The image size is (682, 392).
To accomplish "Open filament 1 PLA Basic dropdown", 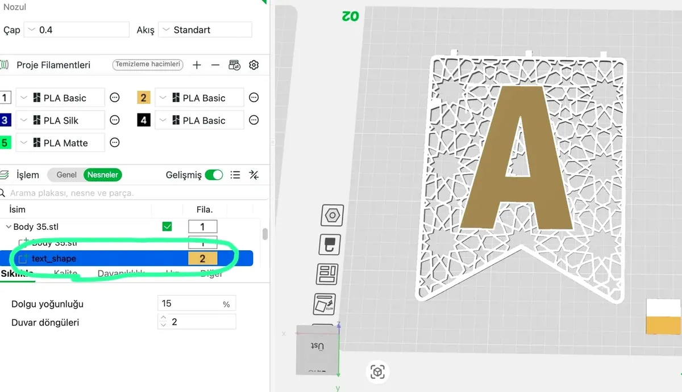I will coord(60,98).
